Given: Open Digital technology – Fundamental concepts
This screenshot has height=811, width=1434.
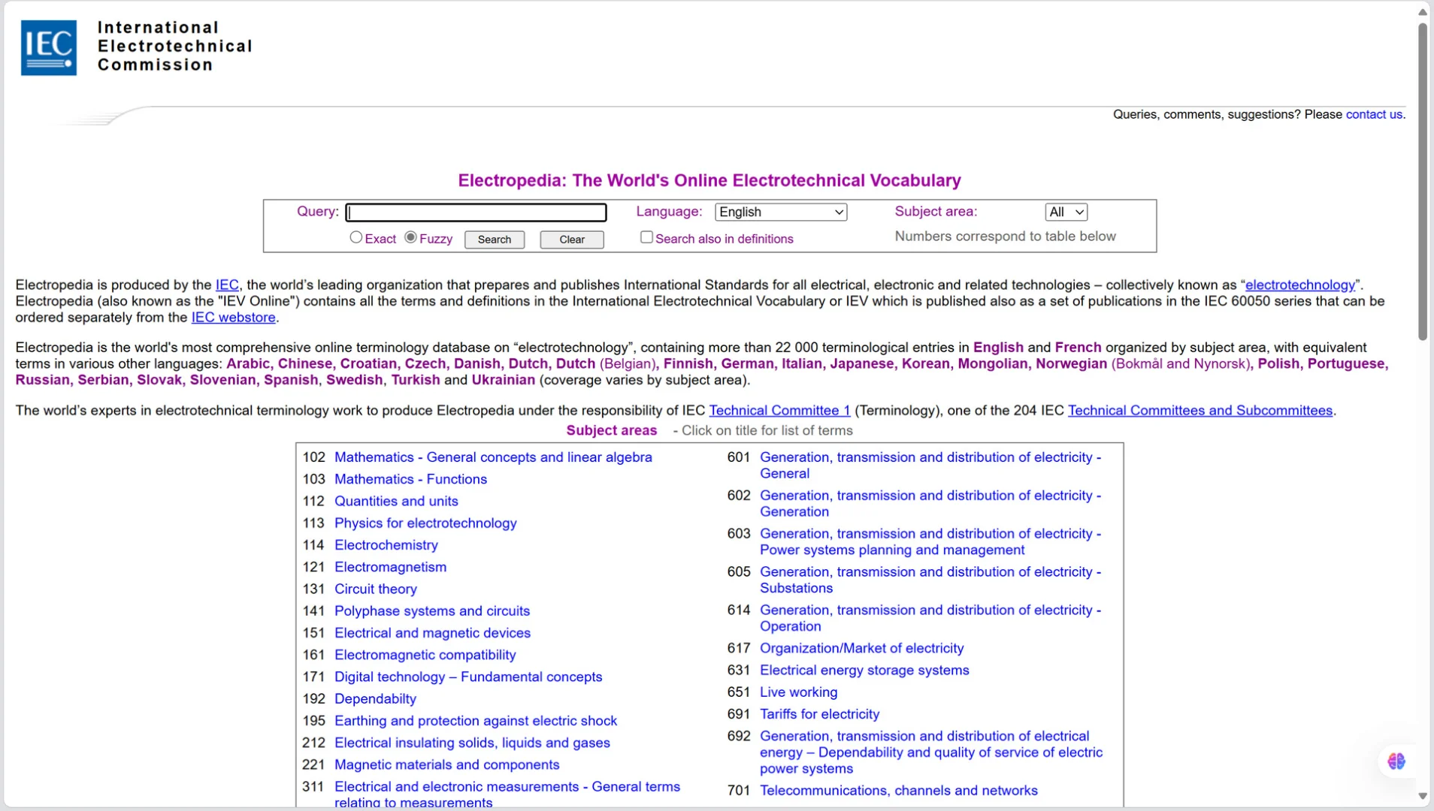Looking at the screenshot, I should [x=468, y=677].
